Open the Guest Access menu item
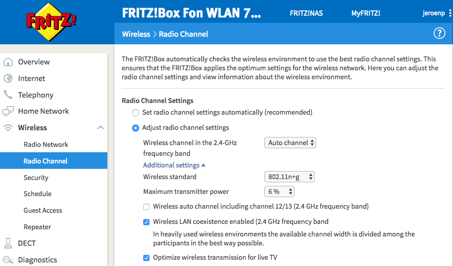The width and height of the screenshot is (453, 266). pyautogui.click(x=43, y=210)
